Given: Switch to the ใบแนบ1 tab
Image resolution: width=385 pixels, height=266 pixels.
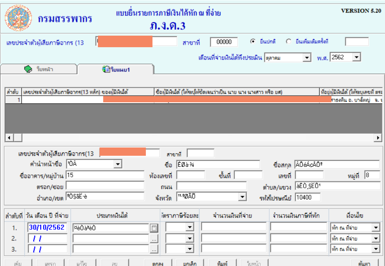Looking at the screenshot, I should 116,69.
